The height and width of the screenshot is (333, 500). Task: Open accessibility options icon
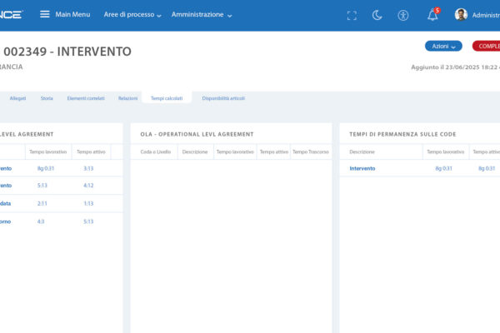(403, 15)
